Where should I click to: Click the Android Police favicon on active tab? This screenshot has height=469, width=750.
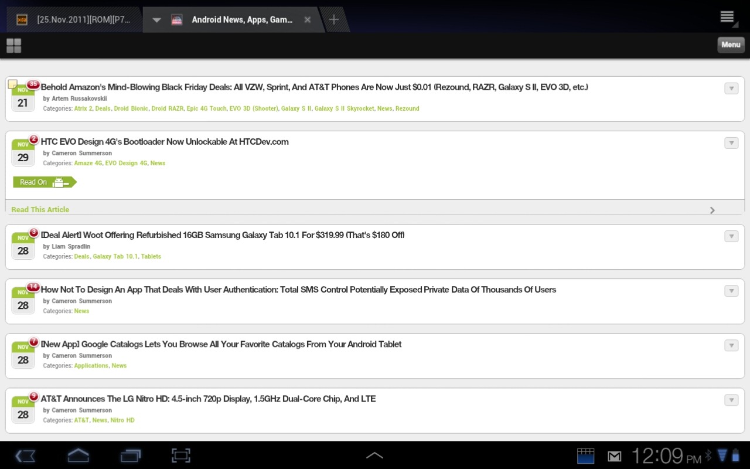coord(176,19)
